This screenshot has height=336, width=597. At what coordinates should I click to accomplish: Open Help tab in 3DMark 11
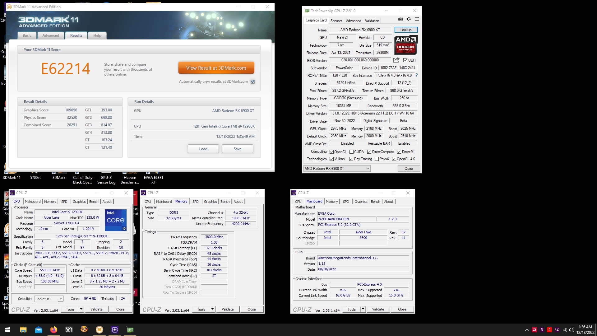pos(97,35)
